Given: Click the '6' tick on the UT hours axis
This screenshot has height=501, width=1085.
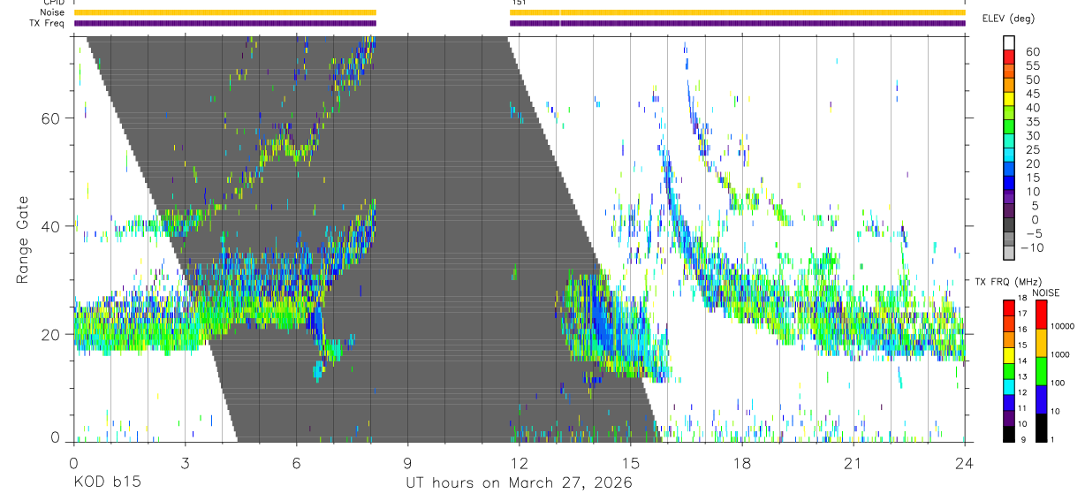Looking at the screenshot, I should [296, 463].
